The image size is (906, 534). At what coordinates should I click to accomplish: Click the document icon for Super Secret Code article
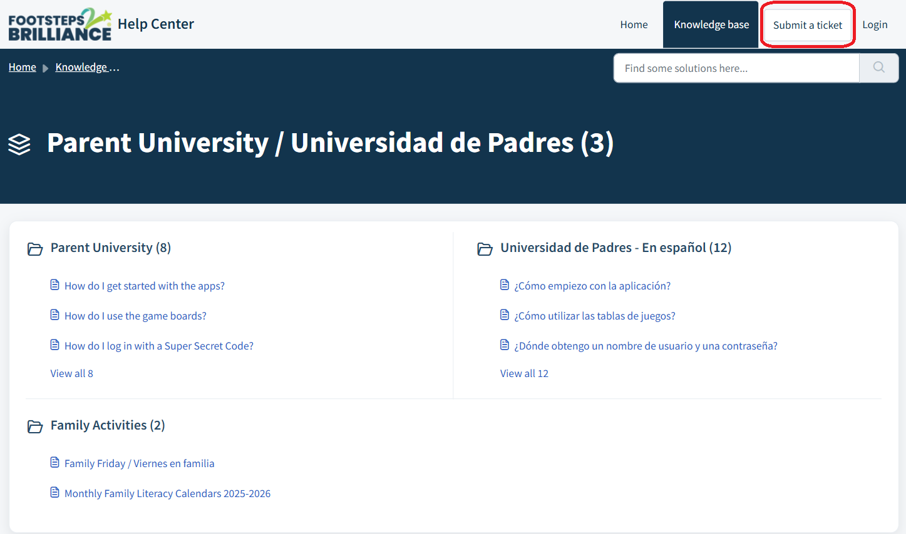55,345
